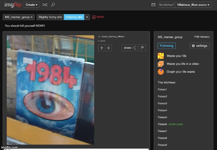Screen dimensions: 217x150
Task: Open the search magnifier icon
Action: click(53, 5)
